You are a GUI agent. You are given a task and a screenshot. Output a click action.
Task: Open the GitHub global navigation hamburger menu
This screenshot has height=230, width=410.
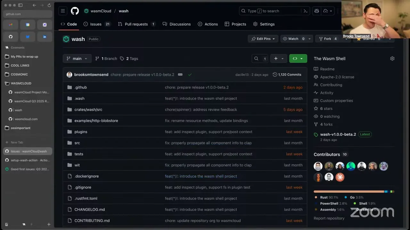pos(63,11)
